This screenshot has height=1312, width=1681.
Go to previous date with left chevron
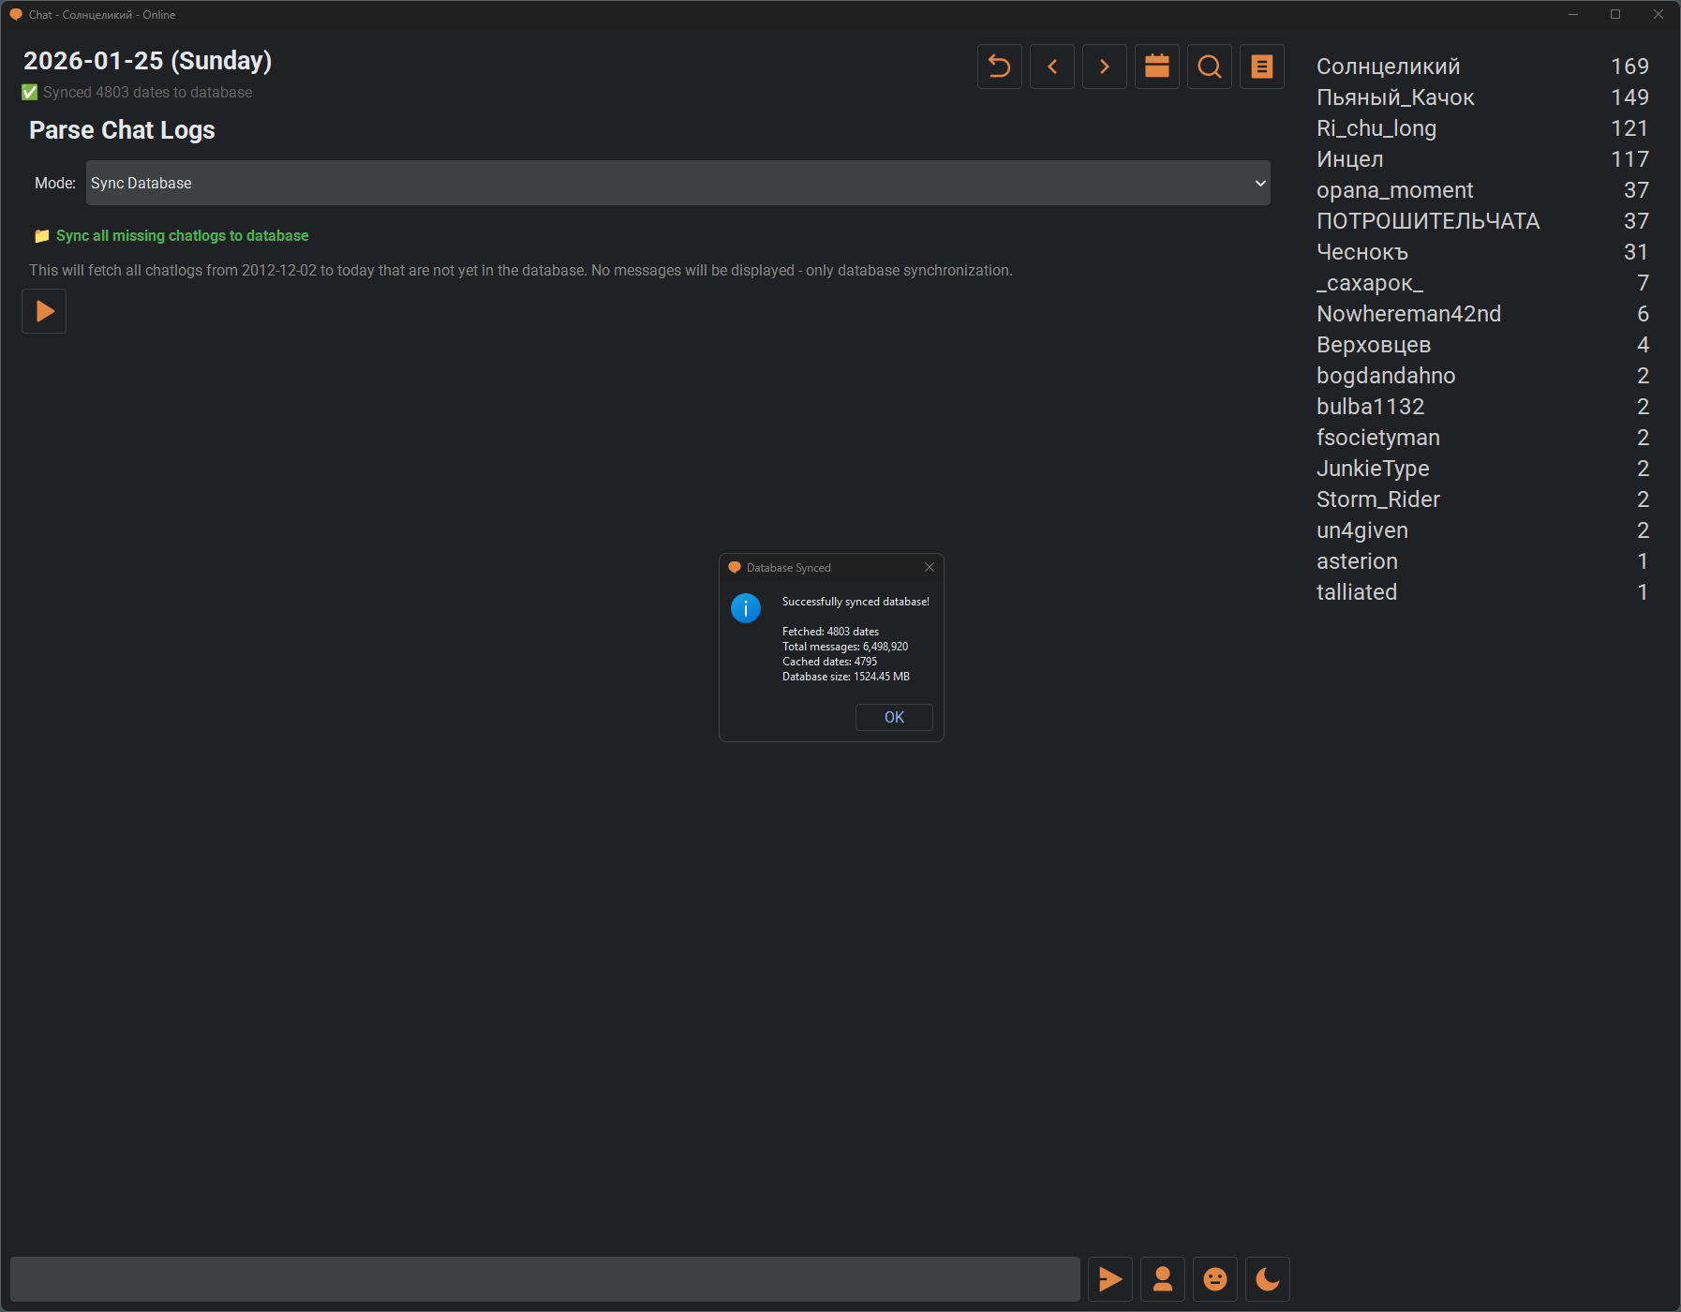pyautogui.click(x=1052, y=67)
